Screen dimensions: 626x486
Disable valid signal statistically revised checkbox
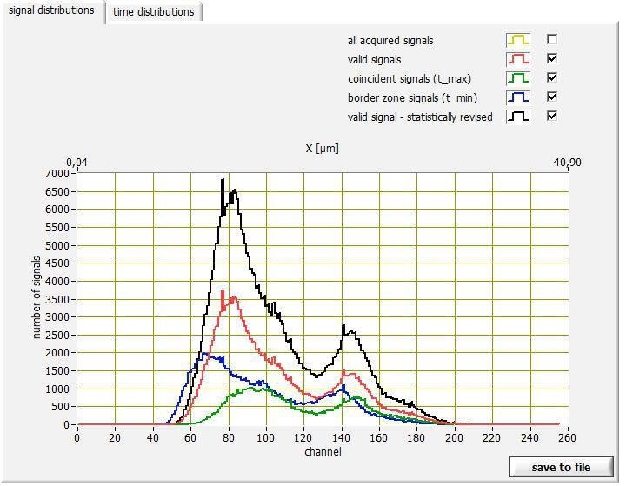coord(552,116)
